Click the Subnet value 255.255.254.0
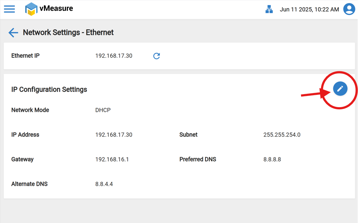Screen dimensions: 358x223 (282, 135)
